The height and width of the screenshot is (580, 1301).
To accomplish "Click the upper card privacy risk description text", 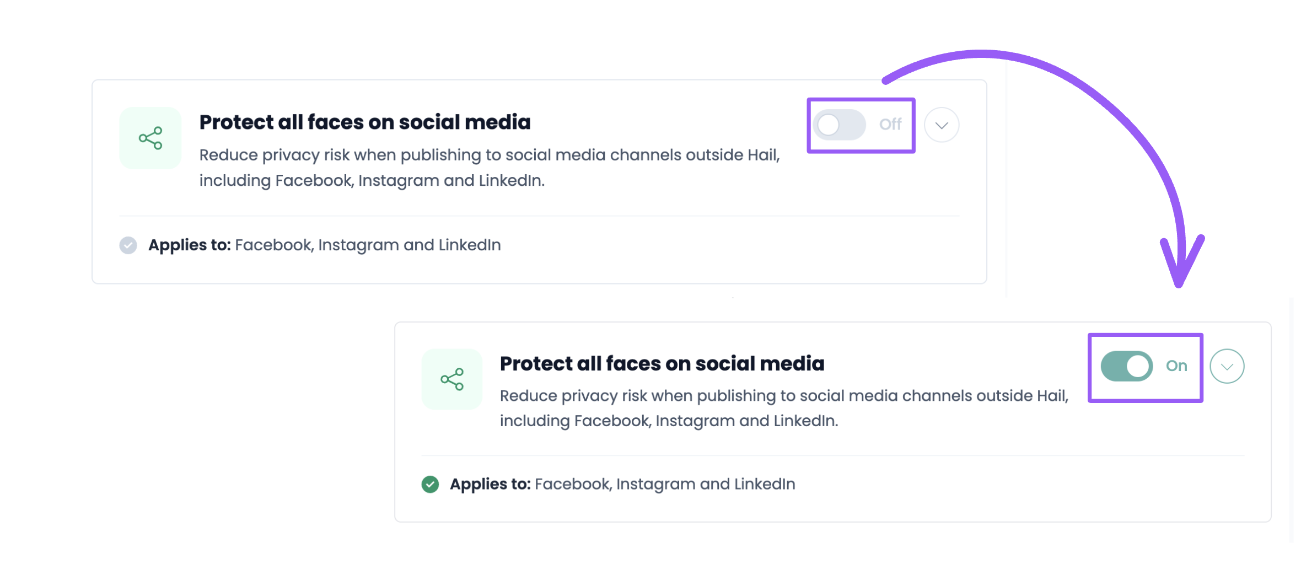I will point(490,168).
